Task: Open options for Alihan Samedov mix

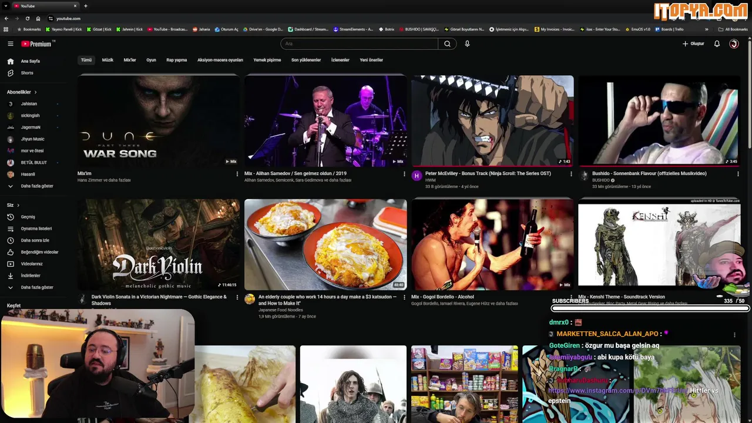Action: [x=404, y=174]
